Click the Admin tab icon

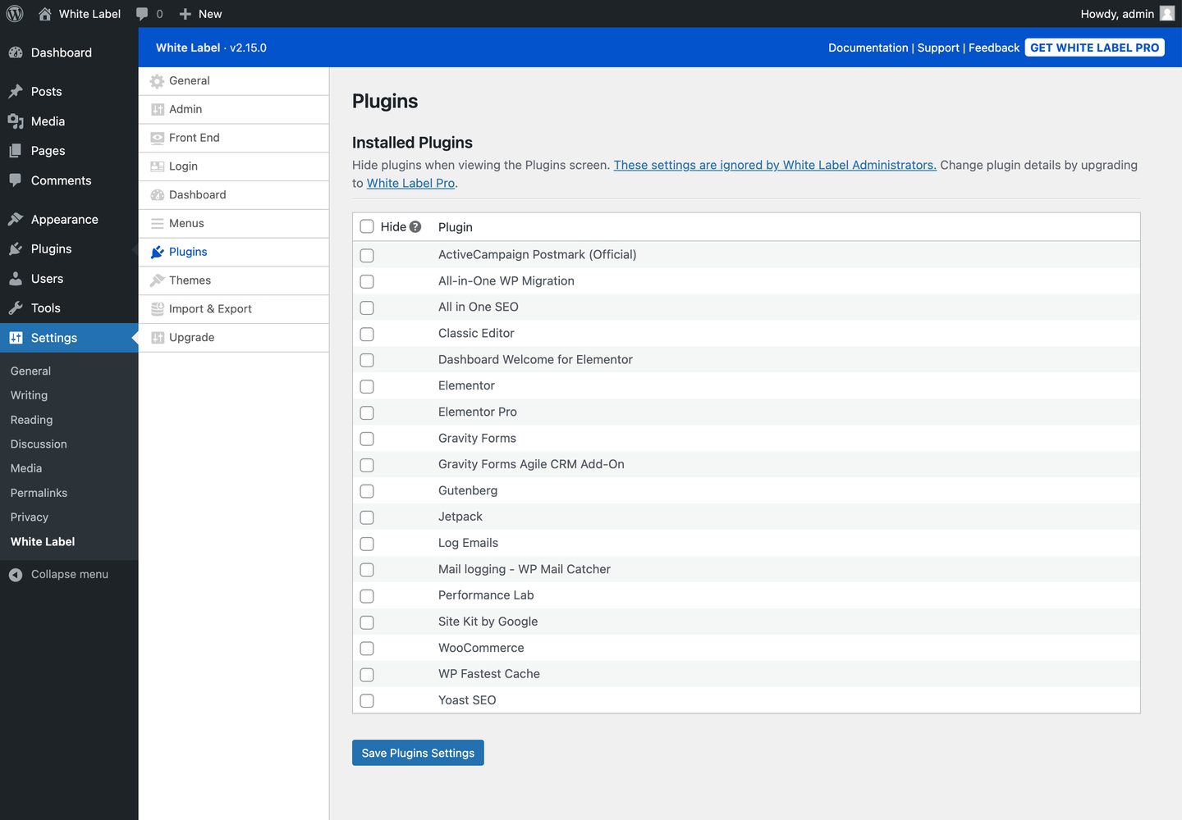[158, 110]
